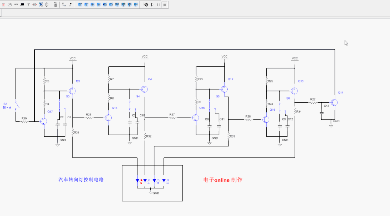The width and height of the screenshot is (390, 216).
Task: Pause the running simulation
Action: click(158, 5)
